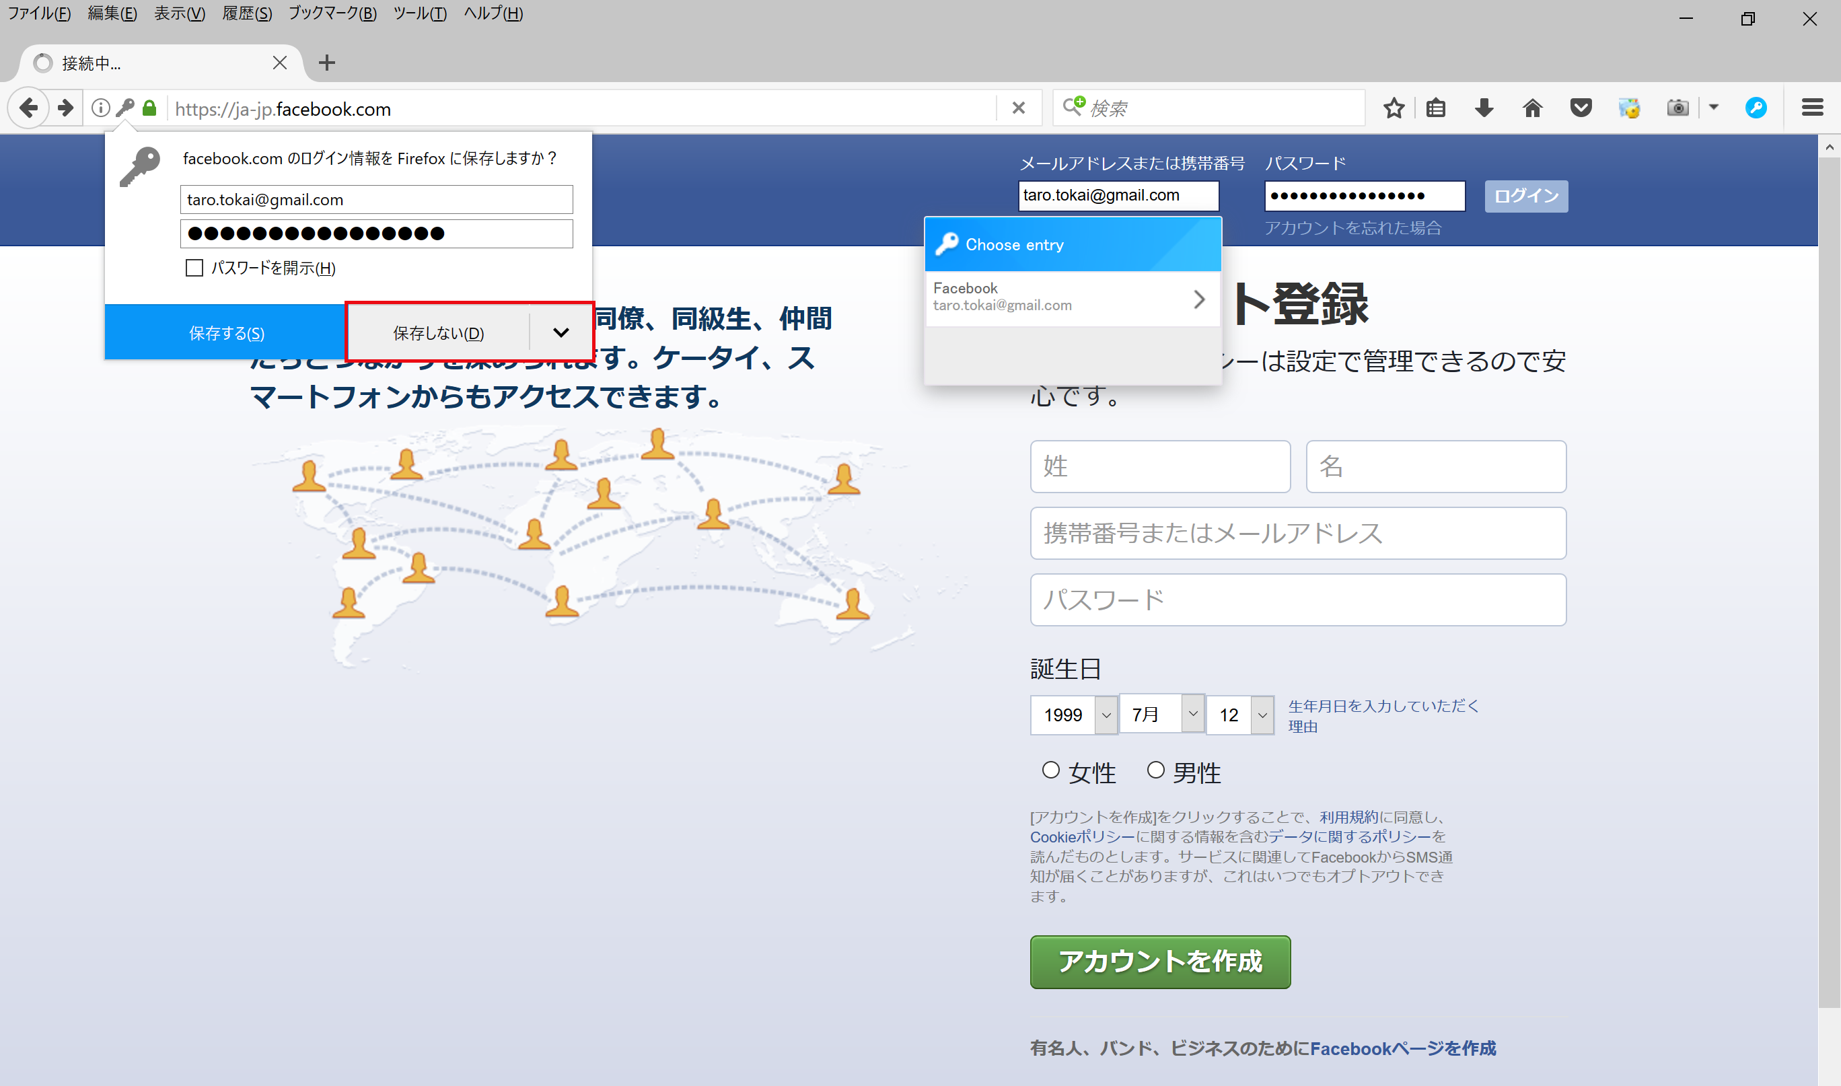
Task: Open the birth year 1999 dropdown
Action: coord(1073,715)
